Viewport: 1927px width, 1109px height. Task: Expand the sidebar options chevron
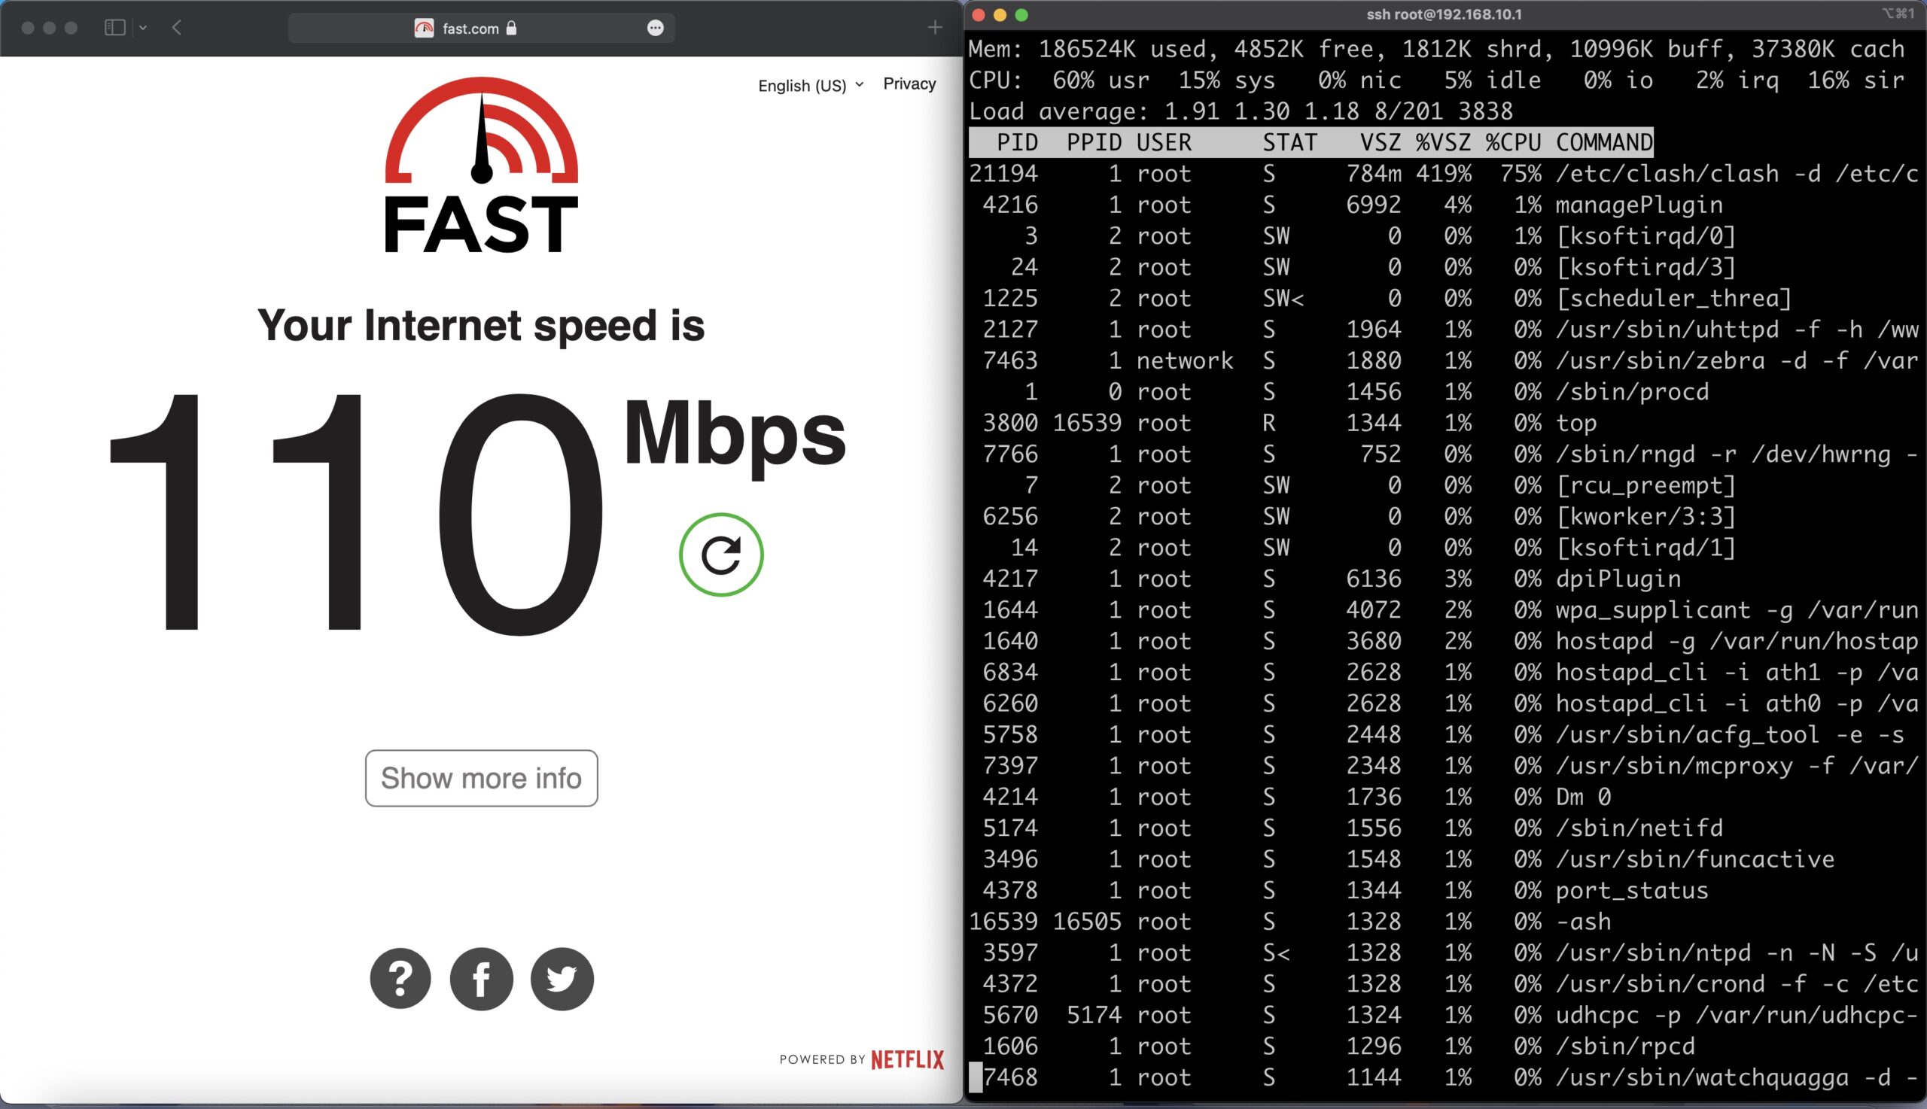[143, 28]
